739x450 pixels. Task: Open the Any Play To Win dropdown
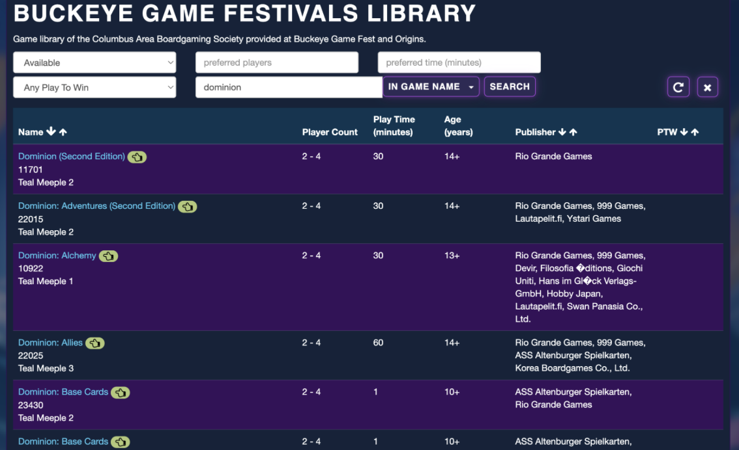pyautogui.click(x=94, y=87)
